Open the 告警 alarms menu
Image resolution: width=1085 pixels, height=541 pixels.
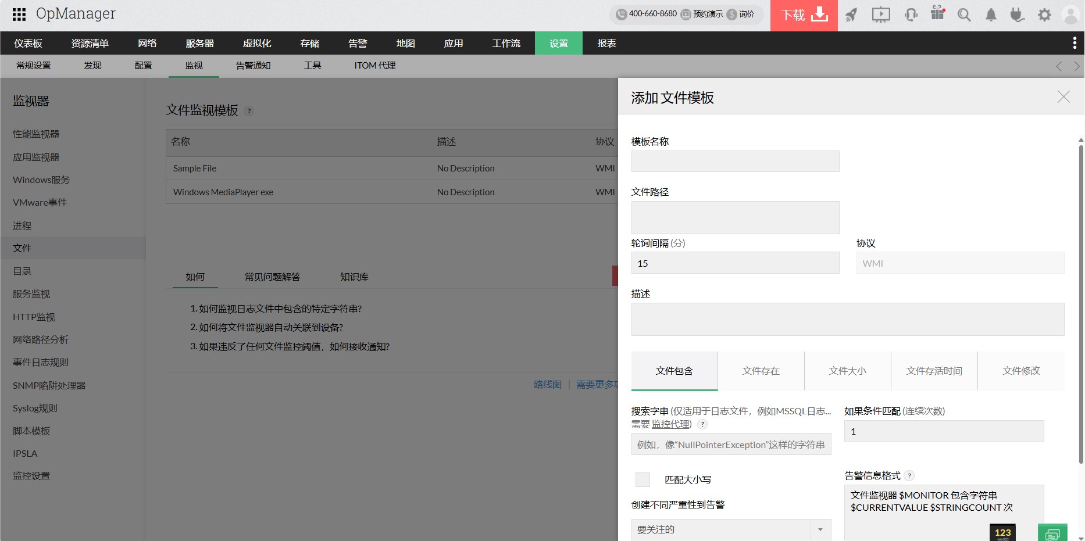point(358,43)
